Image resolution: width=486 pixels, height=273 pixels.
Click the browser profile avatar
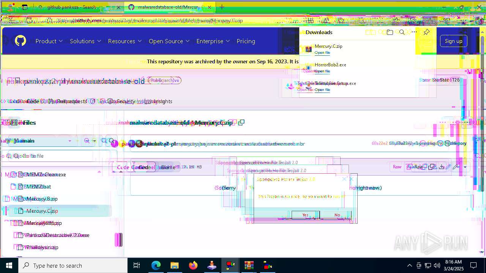11,7
